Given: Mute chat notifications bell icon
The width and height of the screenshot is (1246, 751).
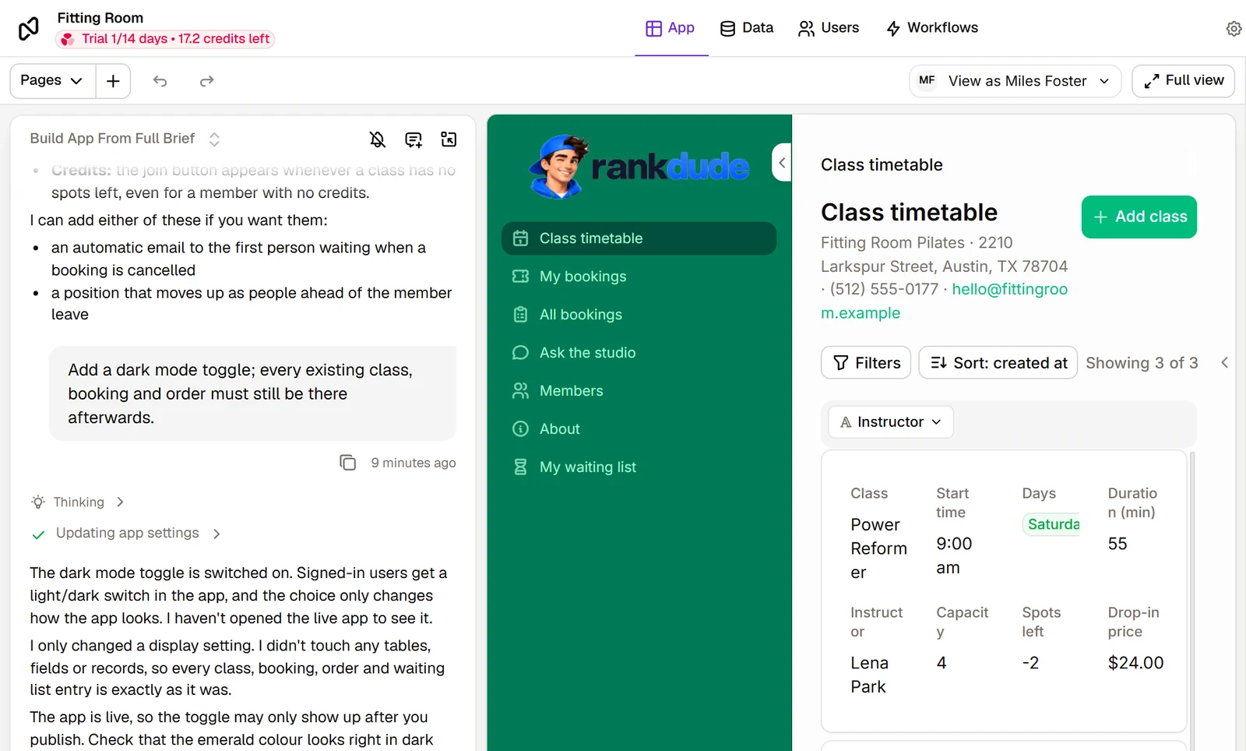Looking at the screenshot, I should [378, 139].
